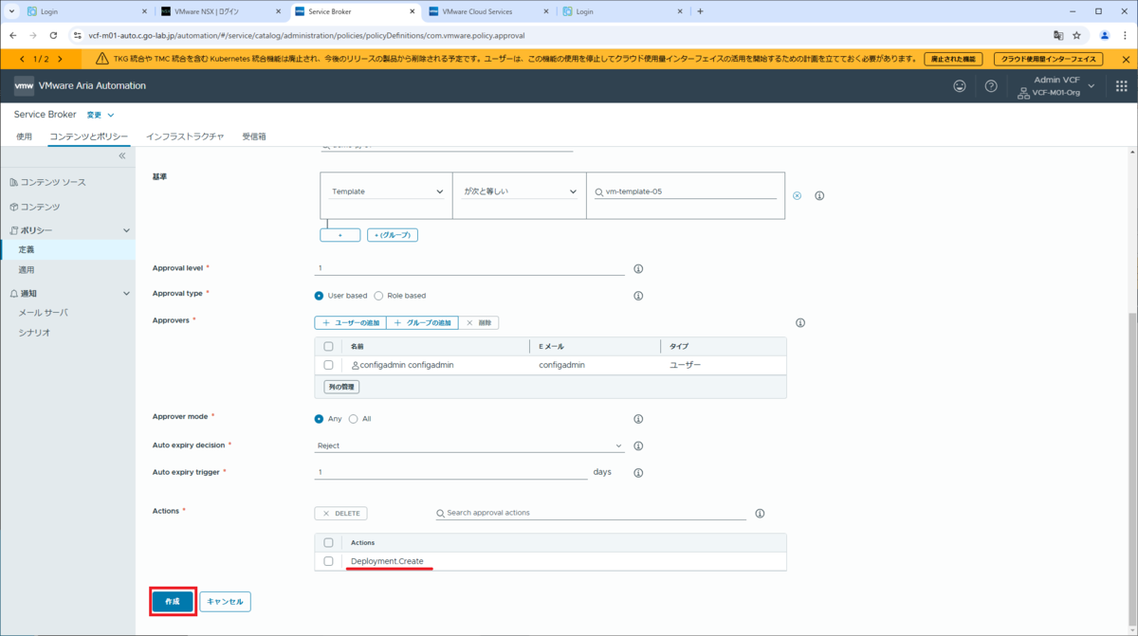Add a criteria group with +(グループ)

pyautogui.click(x=393, y=235)
